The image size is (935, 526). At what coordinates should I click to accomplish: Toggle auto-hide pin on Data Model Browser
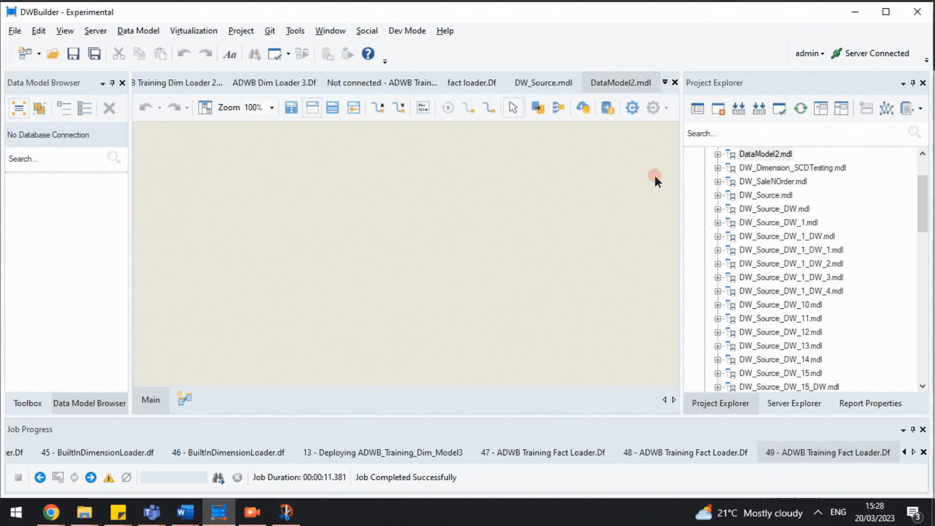(112, 83)
